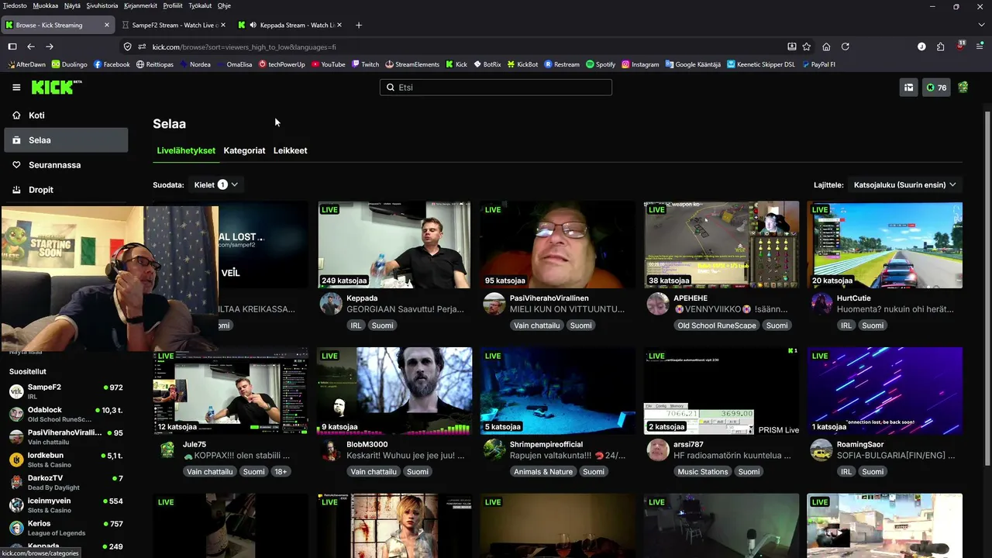
Task: Bookmark this page with the star icon
Action: point(807,46)
